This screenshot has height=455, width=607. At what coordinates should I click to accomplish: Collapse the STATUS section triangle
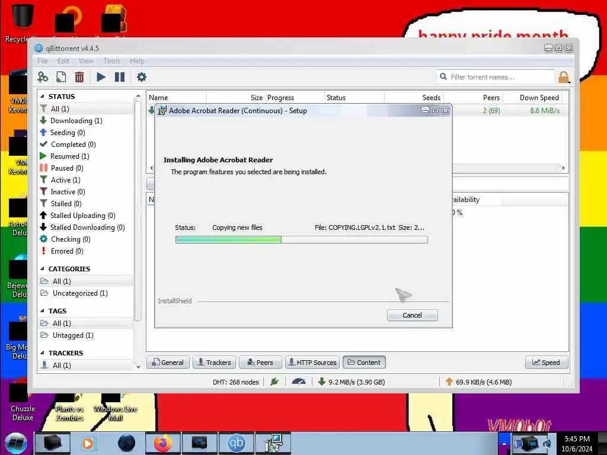pyautogui.click(x=42, y=97)
